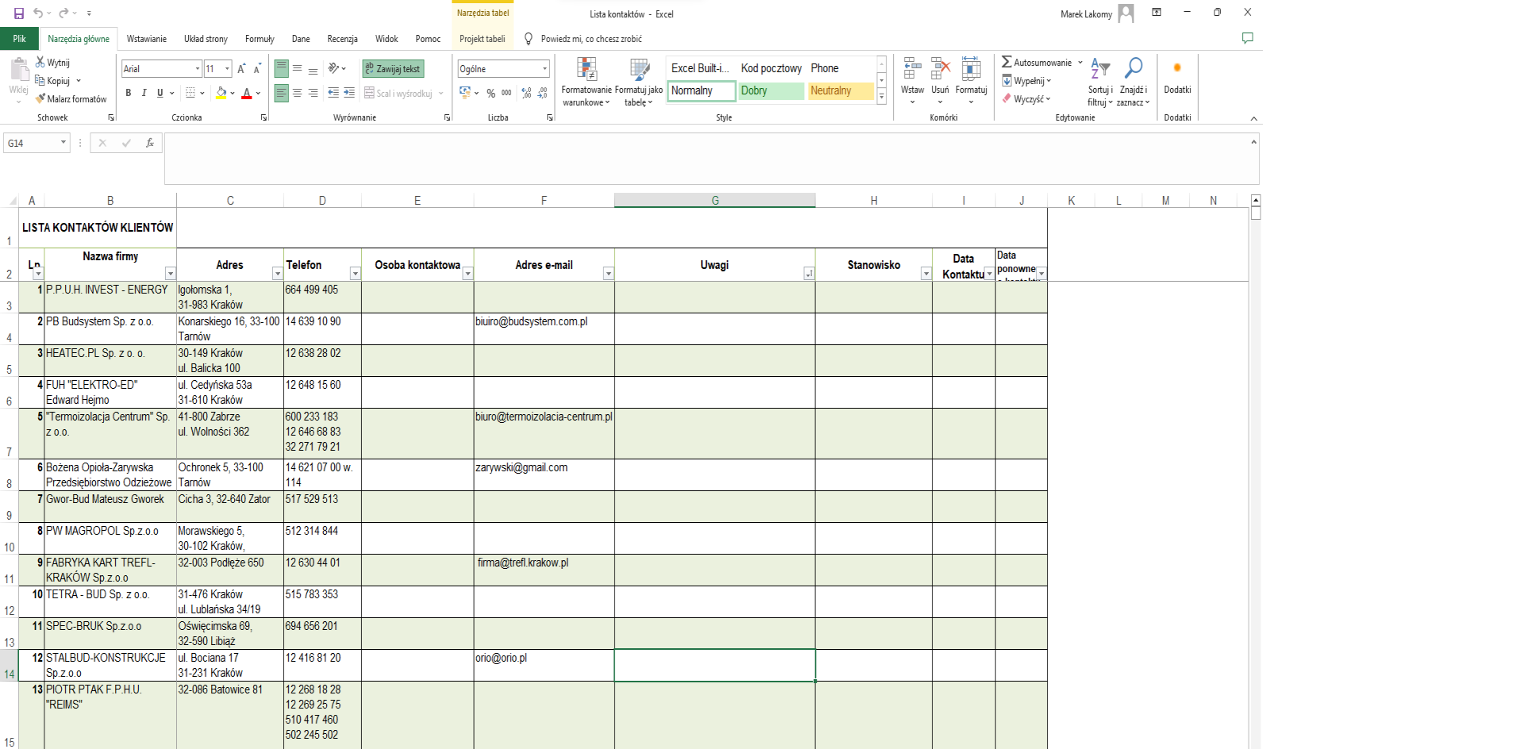Click Wytnij cut scissors icon

click(40, 62)
